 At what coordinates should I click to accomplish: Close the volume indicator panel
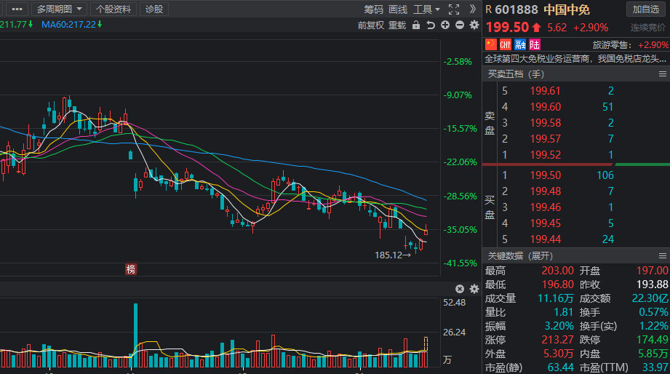pyautogui.click(x=460, y=289)
